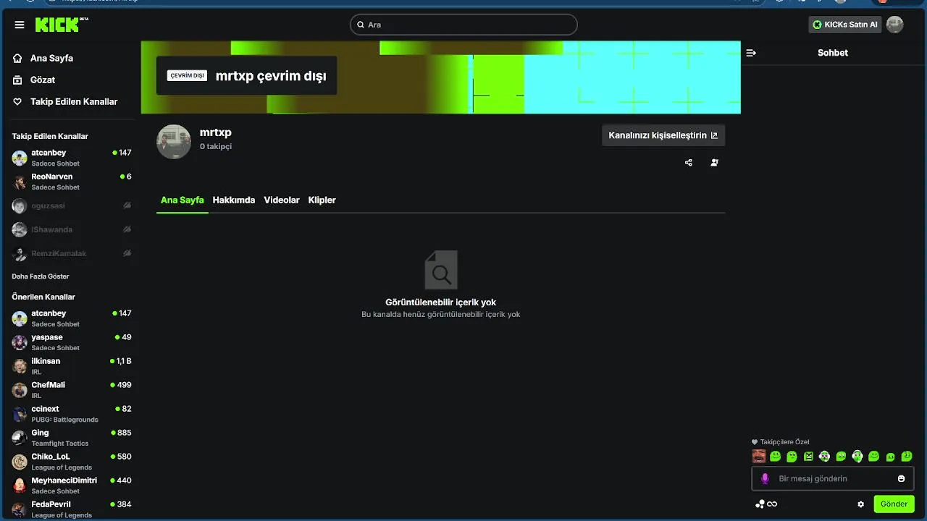Viewport: 927px width, 521px height.
Task: Open followed channel IShawanda
Action: 72,229
